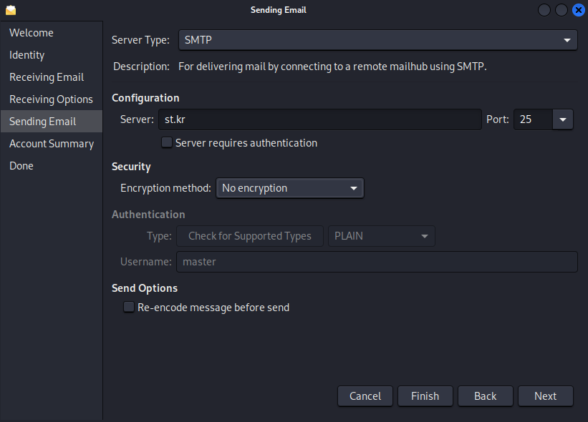Click the Back button
The height and width of the screenshot is (422, 588).
[486, 396]
